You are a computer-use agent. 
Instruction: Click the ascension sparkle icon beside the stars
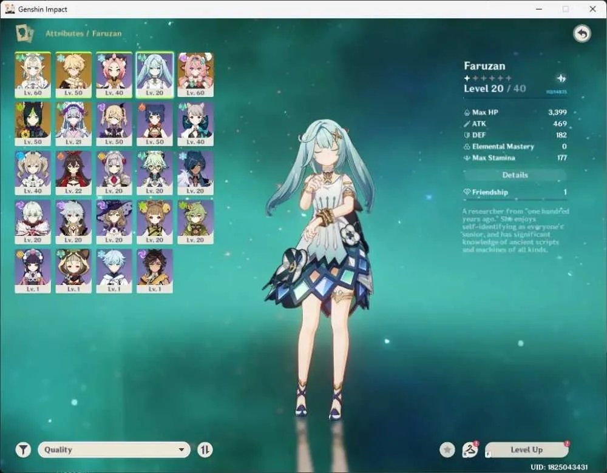(561, 78)
